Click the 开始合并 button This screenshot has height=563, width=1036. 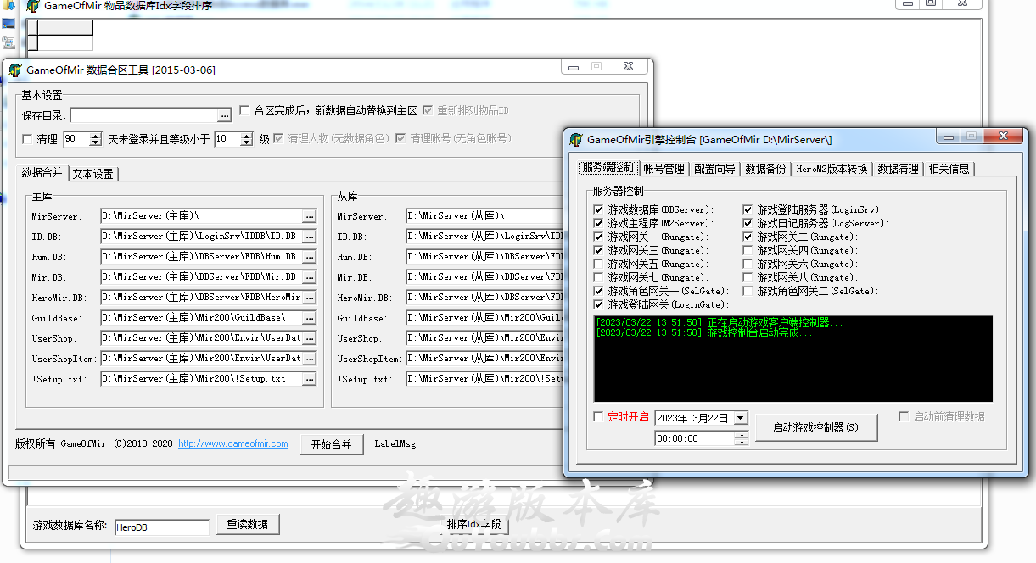[x=332, y=444]
